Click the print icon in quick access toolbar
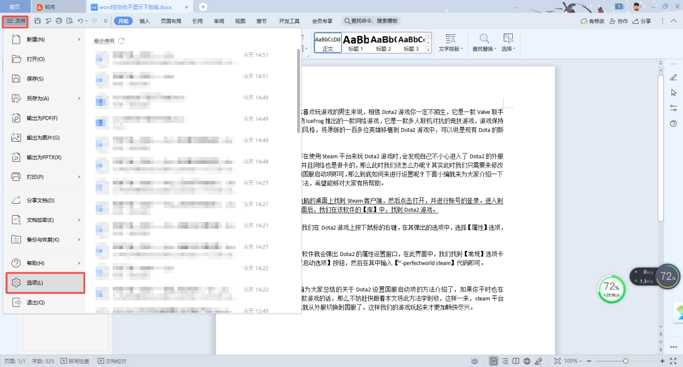This screenshot has height=367, width=683. pos(59,21)
